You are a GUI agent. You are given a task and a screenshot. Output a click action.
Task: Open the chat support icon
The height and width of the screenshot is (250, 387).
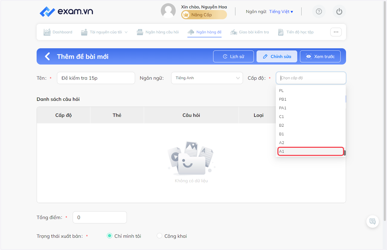coord(372,221)
